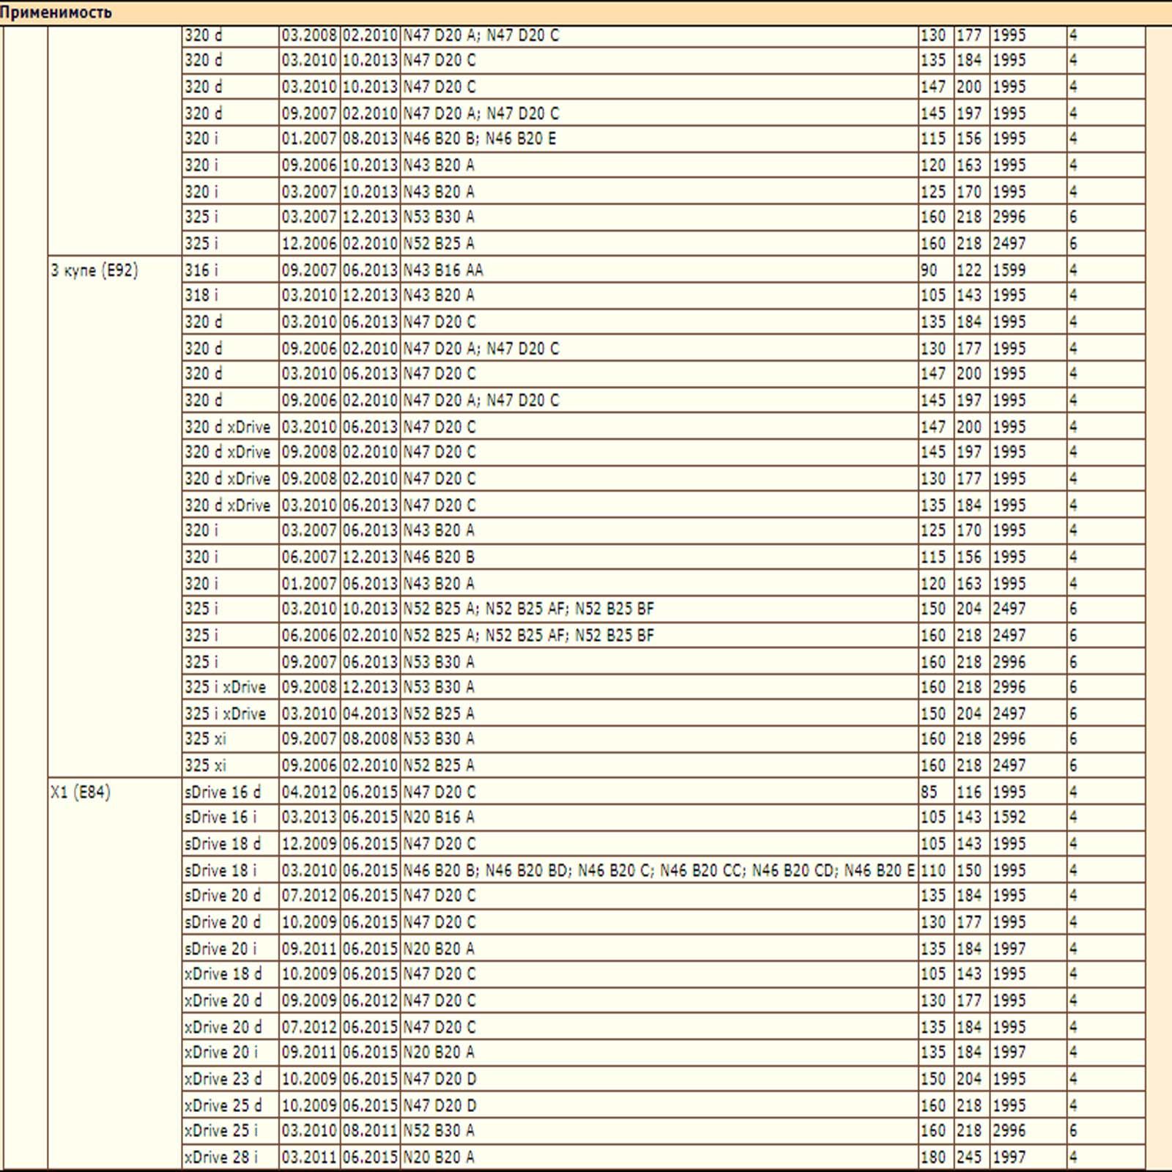Select the sDrive 16 i modification
This screenshot has height=1172, width=1172.
pyautogui.click(x=221, y=817)
